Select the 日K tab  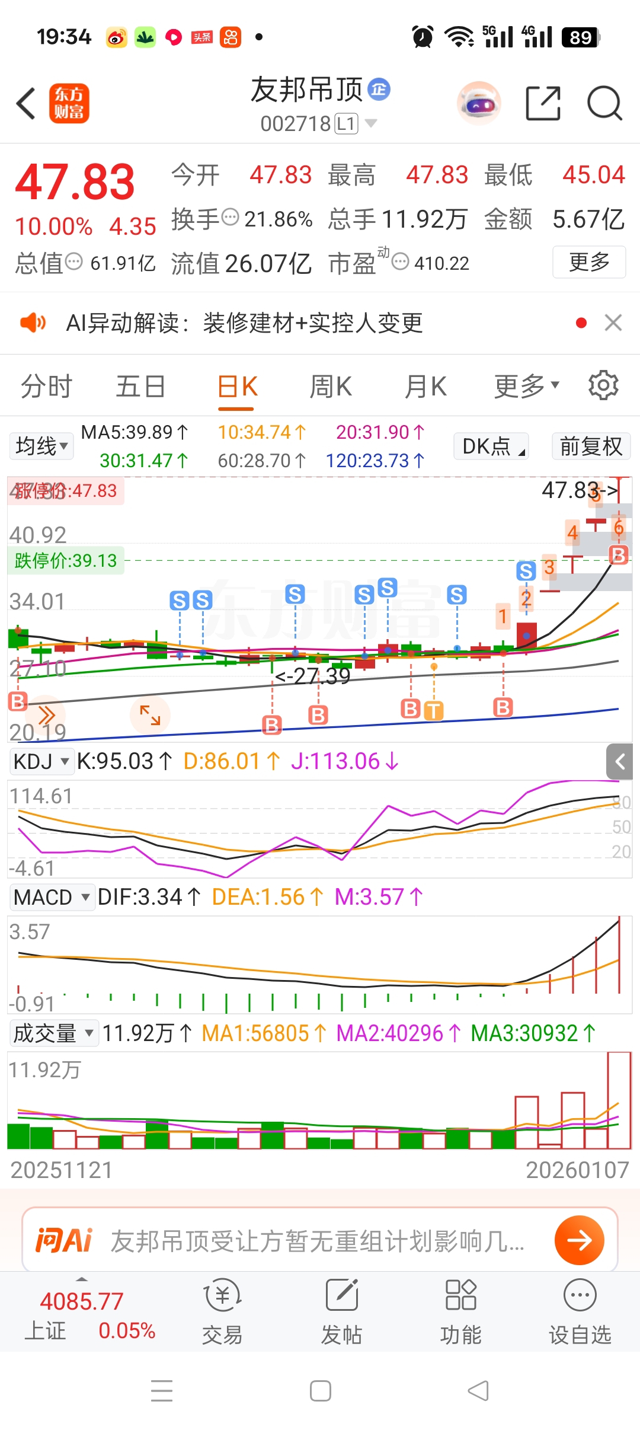pos(236,386)
